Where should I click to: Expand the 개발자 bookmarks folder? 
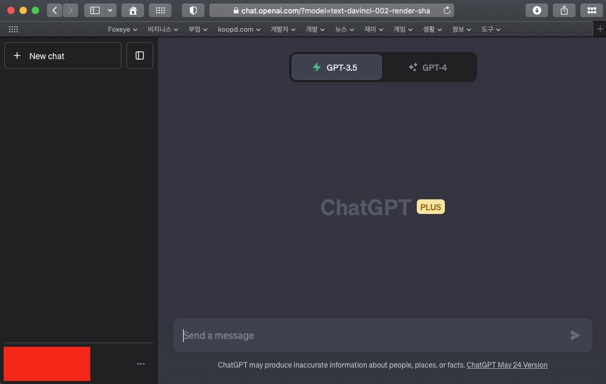click(283, 29)
